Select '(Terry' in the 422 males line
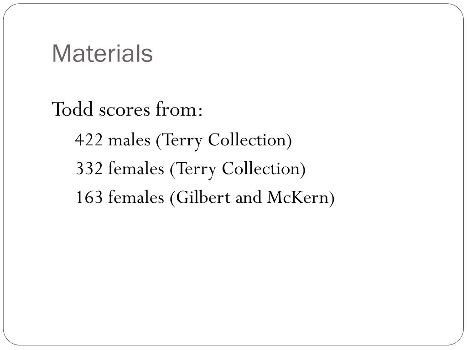 tap(179, 140)
